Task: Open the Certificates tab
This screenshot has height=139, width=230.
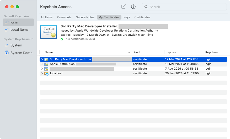Action: click(142, 17)
